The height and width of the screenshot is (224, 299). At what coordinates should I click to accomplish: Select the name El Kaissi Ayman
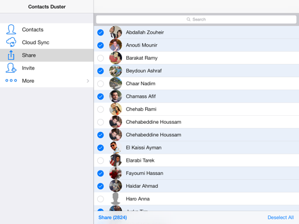click(144, 147)
